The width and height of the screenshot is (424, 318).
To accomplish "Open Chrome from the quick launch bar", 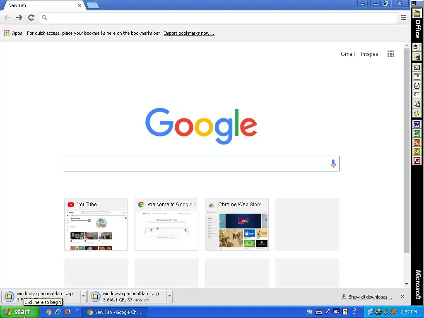I will point(48,312).
